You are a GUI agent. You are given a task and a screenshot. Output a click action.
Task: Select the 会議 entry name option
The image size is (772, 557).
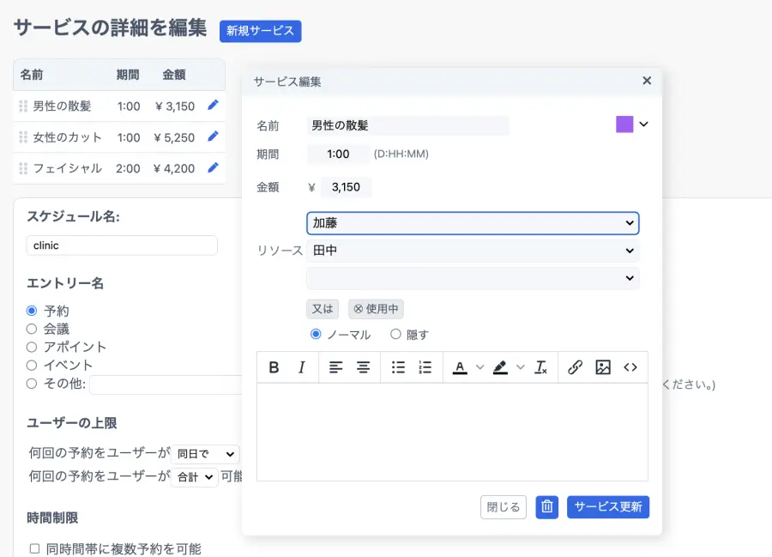pyautogui.click(x=32, y=329)
